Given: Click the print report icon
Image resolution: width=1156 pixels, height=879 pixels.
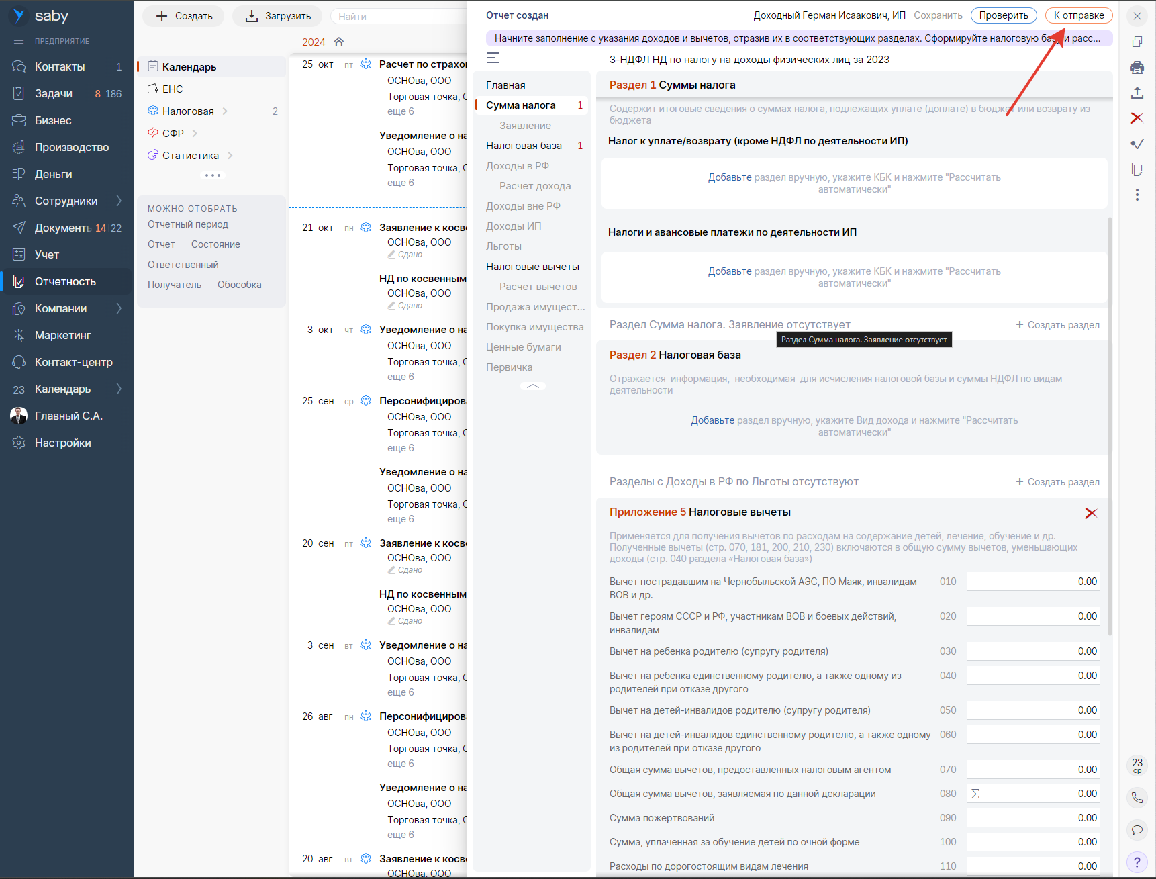Looking at the screenshot, I should click(x=1137, y=67).
